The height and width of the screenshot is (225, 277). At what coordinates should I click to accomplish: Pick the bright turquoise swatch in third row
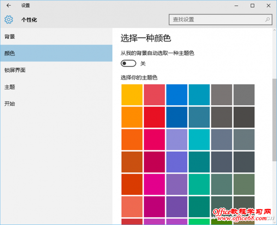pyautogui.click(x=199, y=140)
